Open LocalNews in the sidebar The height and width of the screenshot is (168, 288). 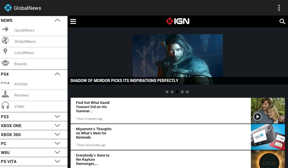click(x=34, y=53)
